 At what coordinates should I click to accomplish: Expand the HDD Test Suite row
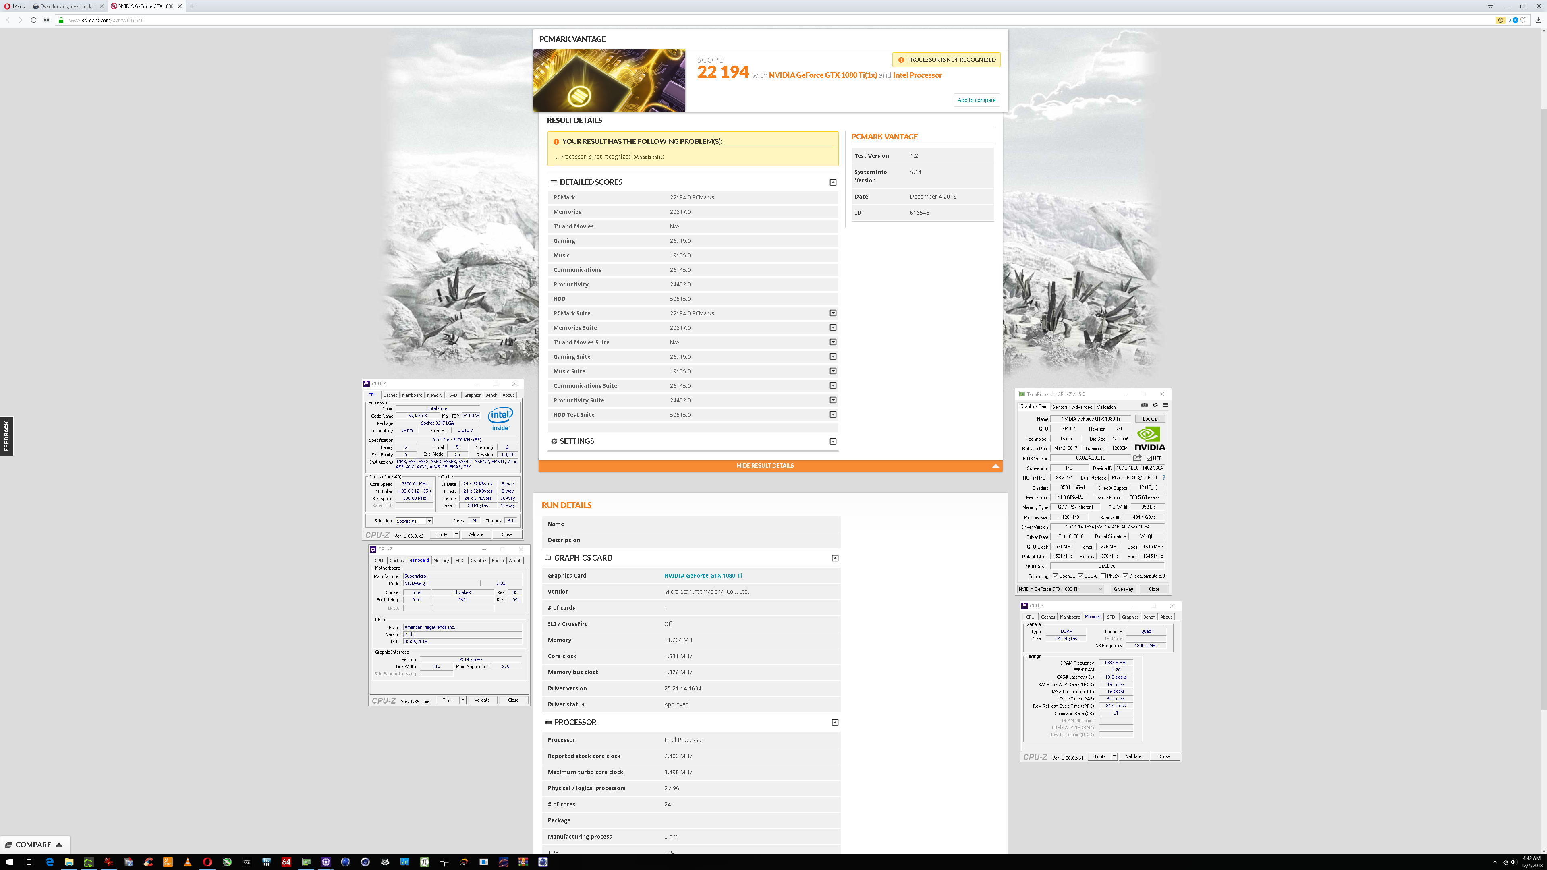click(x=833, y=414)
